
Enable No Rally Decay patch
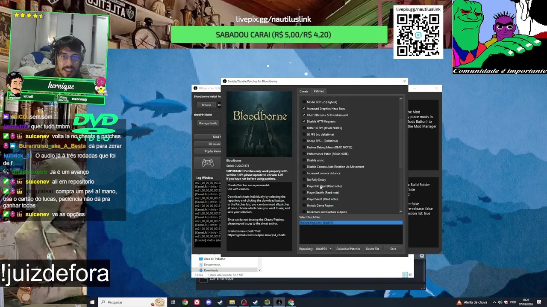pyautogui.click(x=304, y=180)
